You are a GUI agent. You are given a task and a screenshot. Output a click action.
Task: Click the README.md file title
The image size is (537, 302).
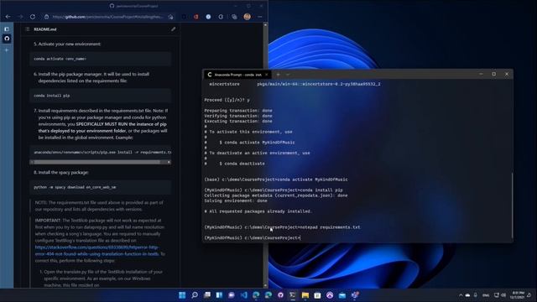tap(45, 29)
